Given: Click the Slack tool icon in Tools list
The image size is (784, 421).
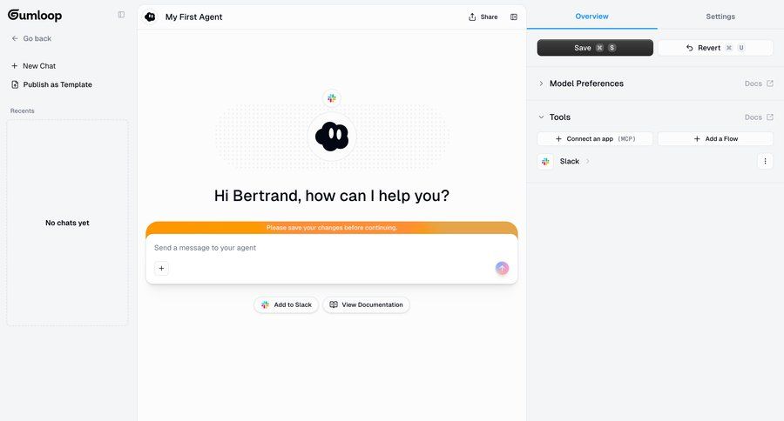Looking at the screenshot, I should [545, 161].
